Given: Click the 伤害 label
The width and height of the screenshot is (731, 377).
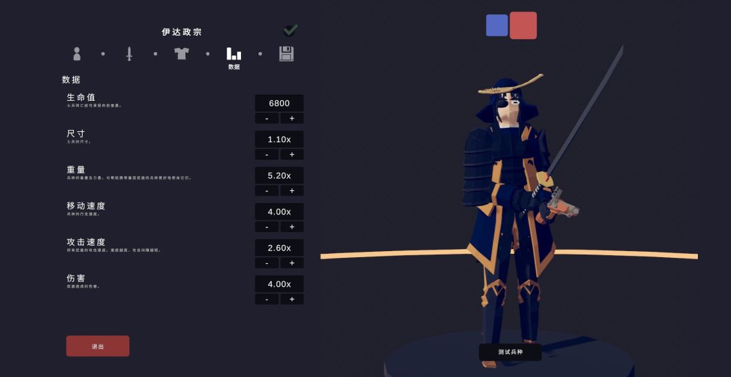Looking at the screenshot, I should 76,278.
